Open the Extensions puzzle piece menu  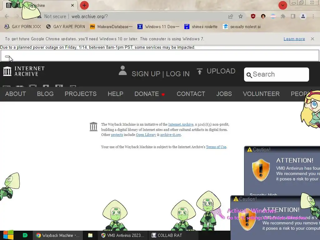(283, 16)
